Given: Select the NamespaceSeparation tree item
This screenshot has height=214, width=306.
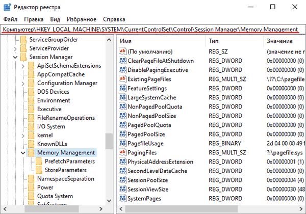Looking at the screenshot, I should [66, 179].
